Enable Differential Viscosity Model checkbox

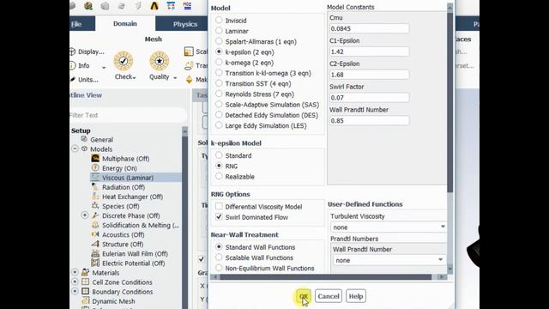coord(219,206)
